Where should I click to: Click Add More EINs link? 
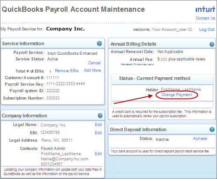[x=93, y=70]
